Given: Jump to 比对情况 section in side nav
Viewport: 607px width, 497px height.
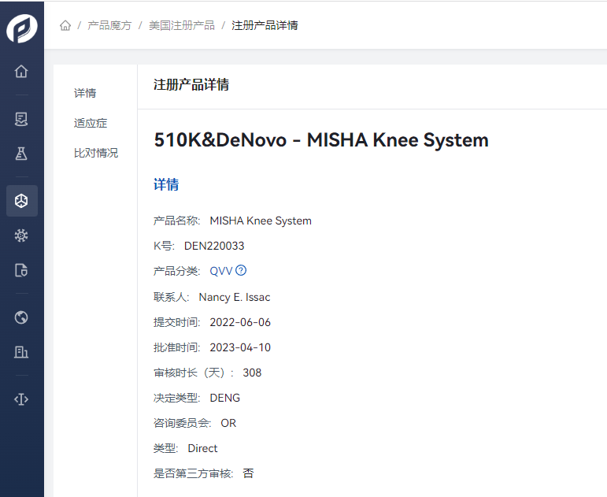Looking at the screenshot, I should (x=96, y=153).
